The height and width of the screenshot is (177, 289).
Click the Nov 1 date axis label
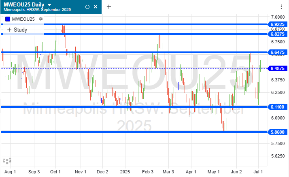(x=81, y=172)
